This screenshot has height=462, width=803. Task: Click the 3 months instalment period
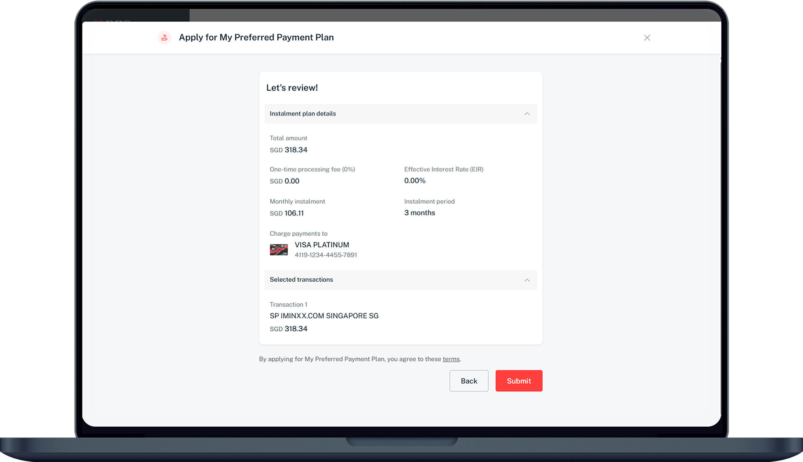point(419,213)
